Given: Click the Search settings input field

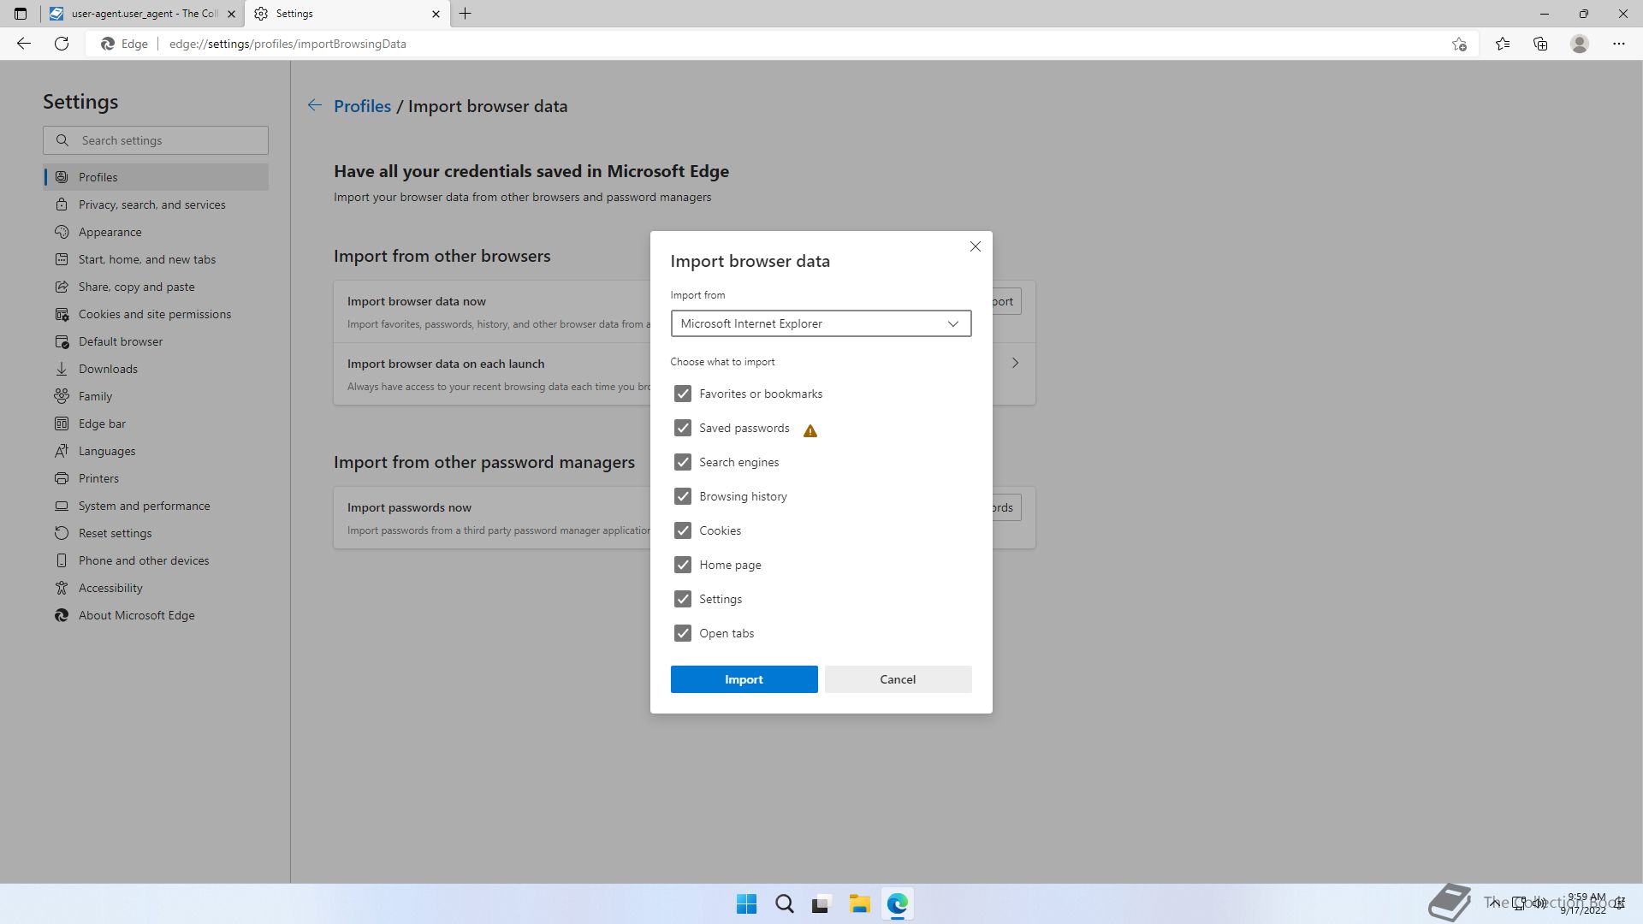Looking at the screenshot, I should 156,140.
